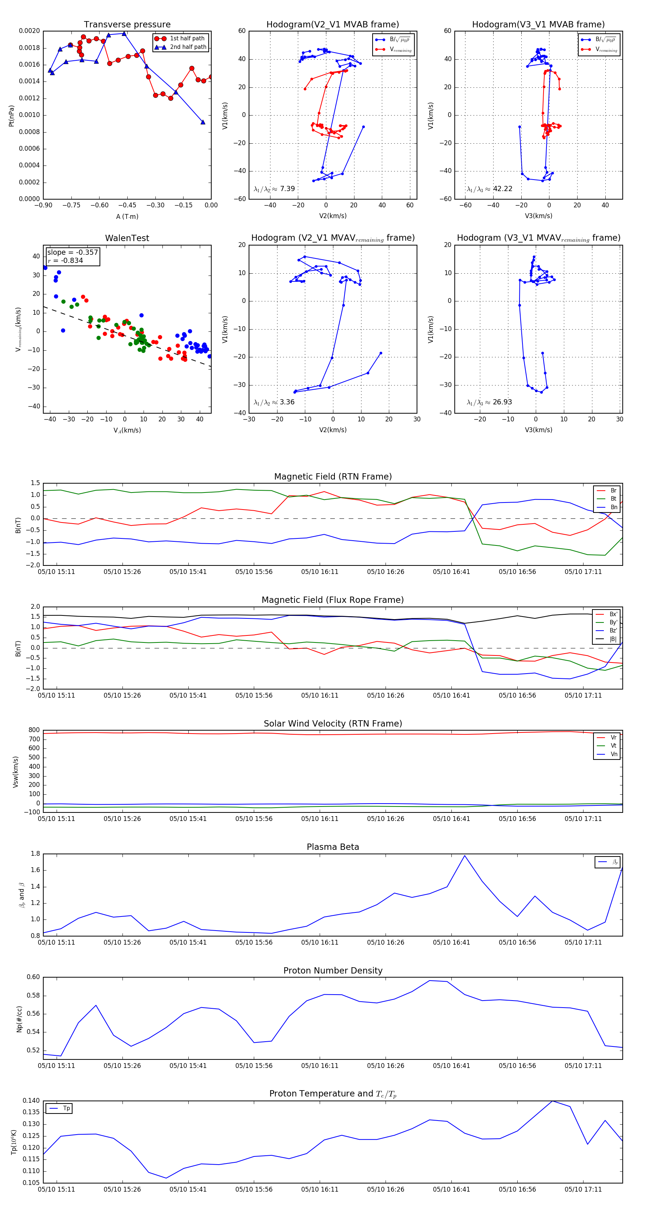This screenshot has width=666, height=1222.
Task: Click the 'V2(km/s)' label under the MVAB hodogram
Action: tap(333, 216)
